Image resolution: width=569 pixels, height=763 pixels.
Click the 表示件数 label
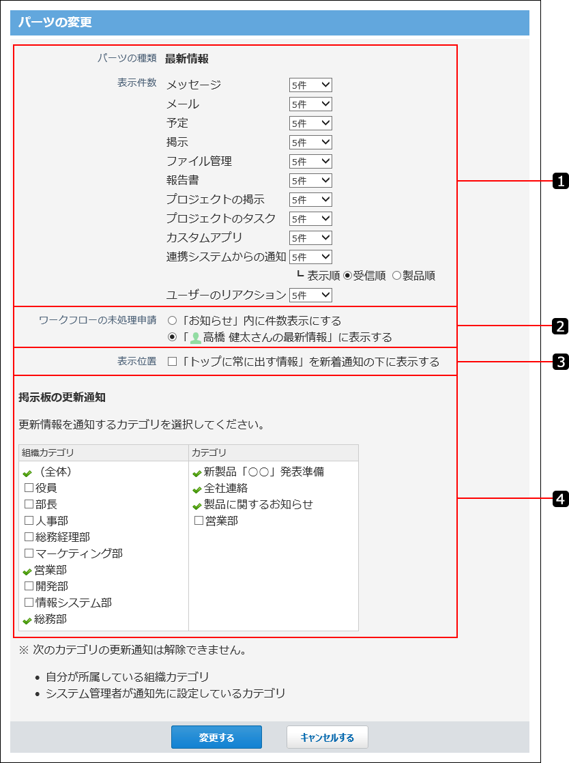pos(136,83)
